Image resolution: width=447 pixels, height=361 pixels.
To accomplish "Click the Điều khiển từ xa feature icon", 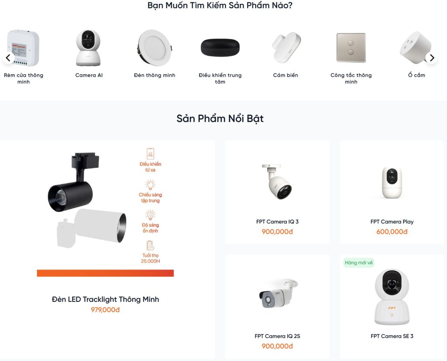I will coord(150,153).
